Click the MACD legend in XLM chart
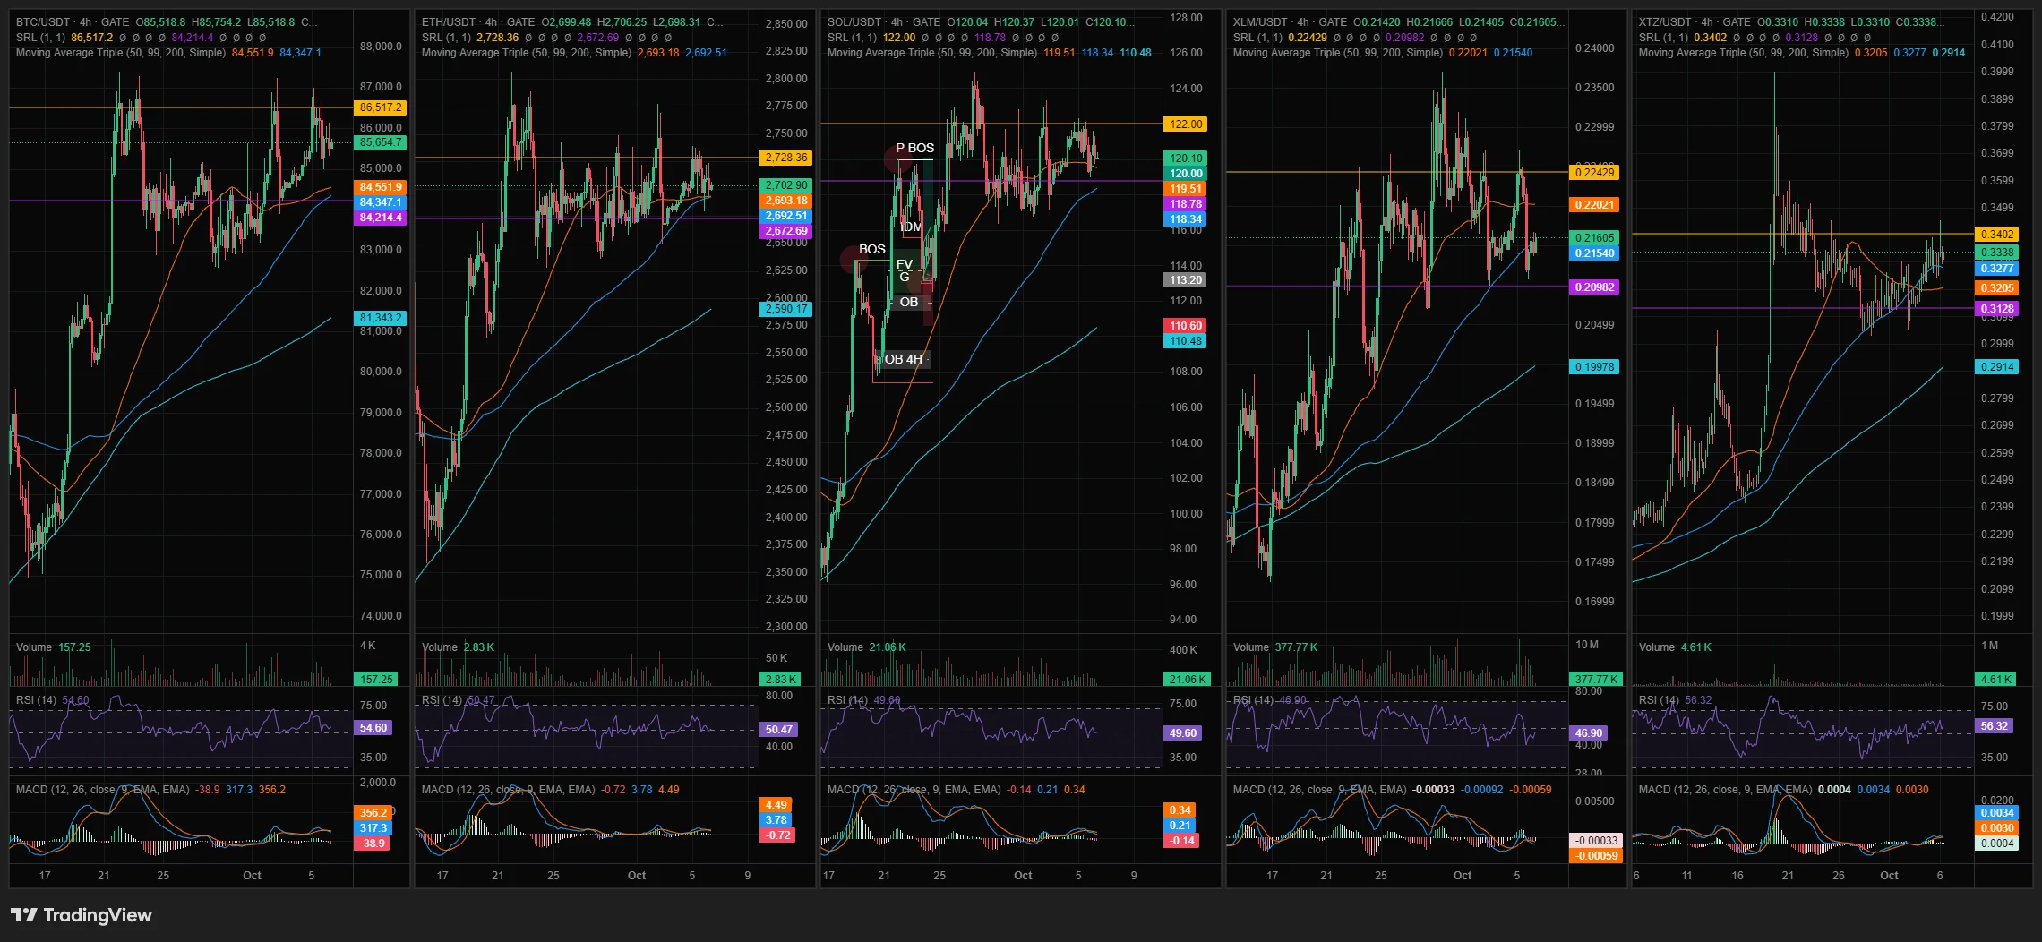 pyautogui.click(x=1320, y=790)
